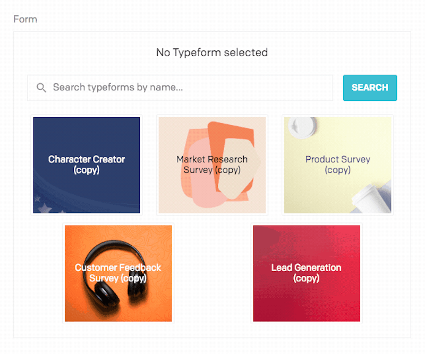Click the Market Research Survey (copy) title text
Screen dimensions: 425x354
212,165
